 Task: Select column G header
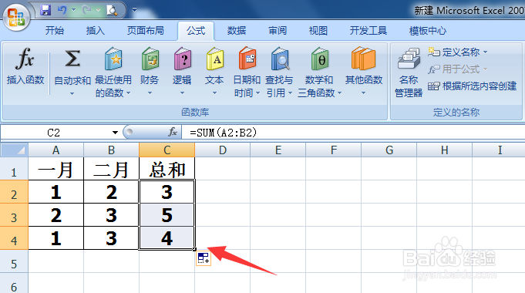tap(389, 150)
